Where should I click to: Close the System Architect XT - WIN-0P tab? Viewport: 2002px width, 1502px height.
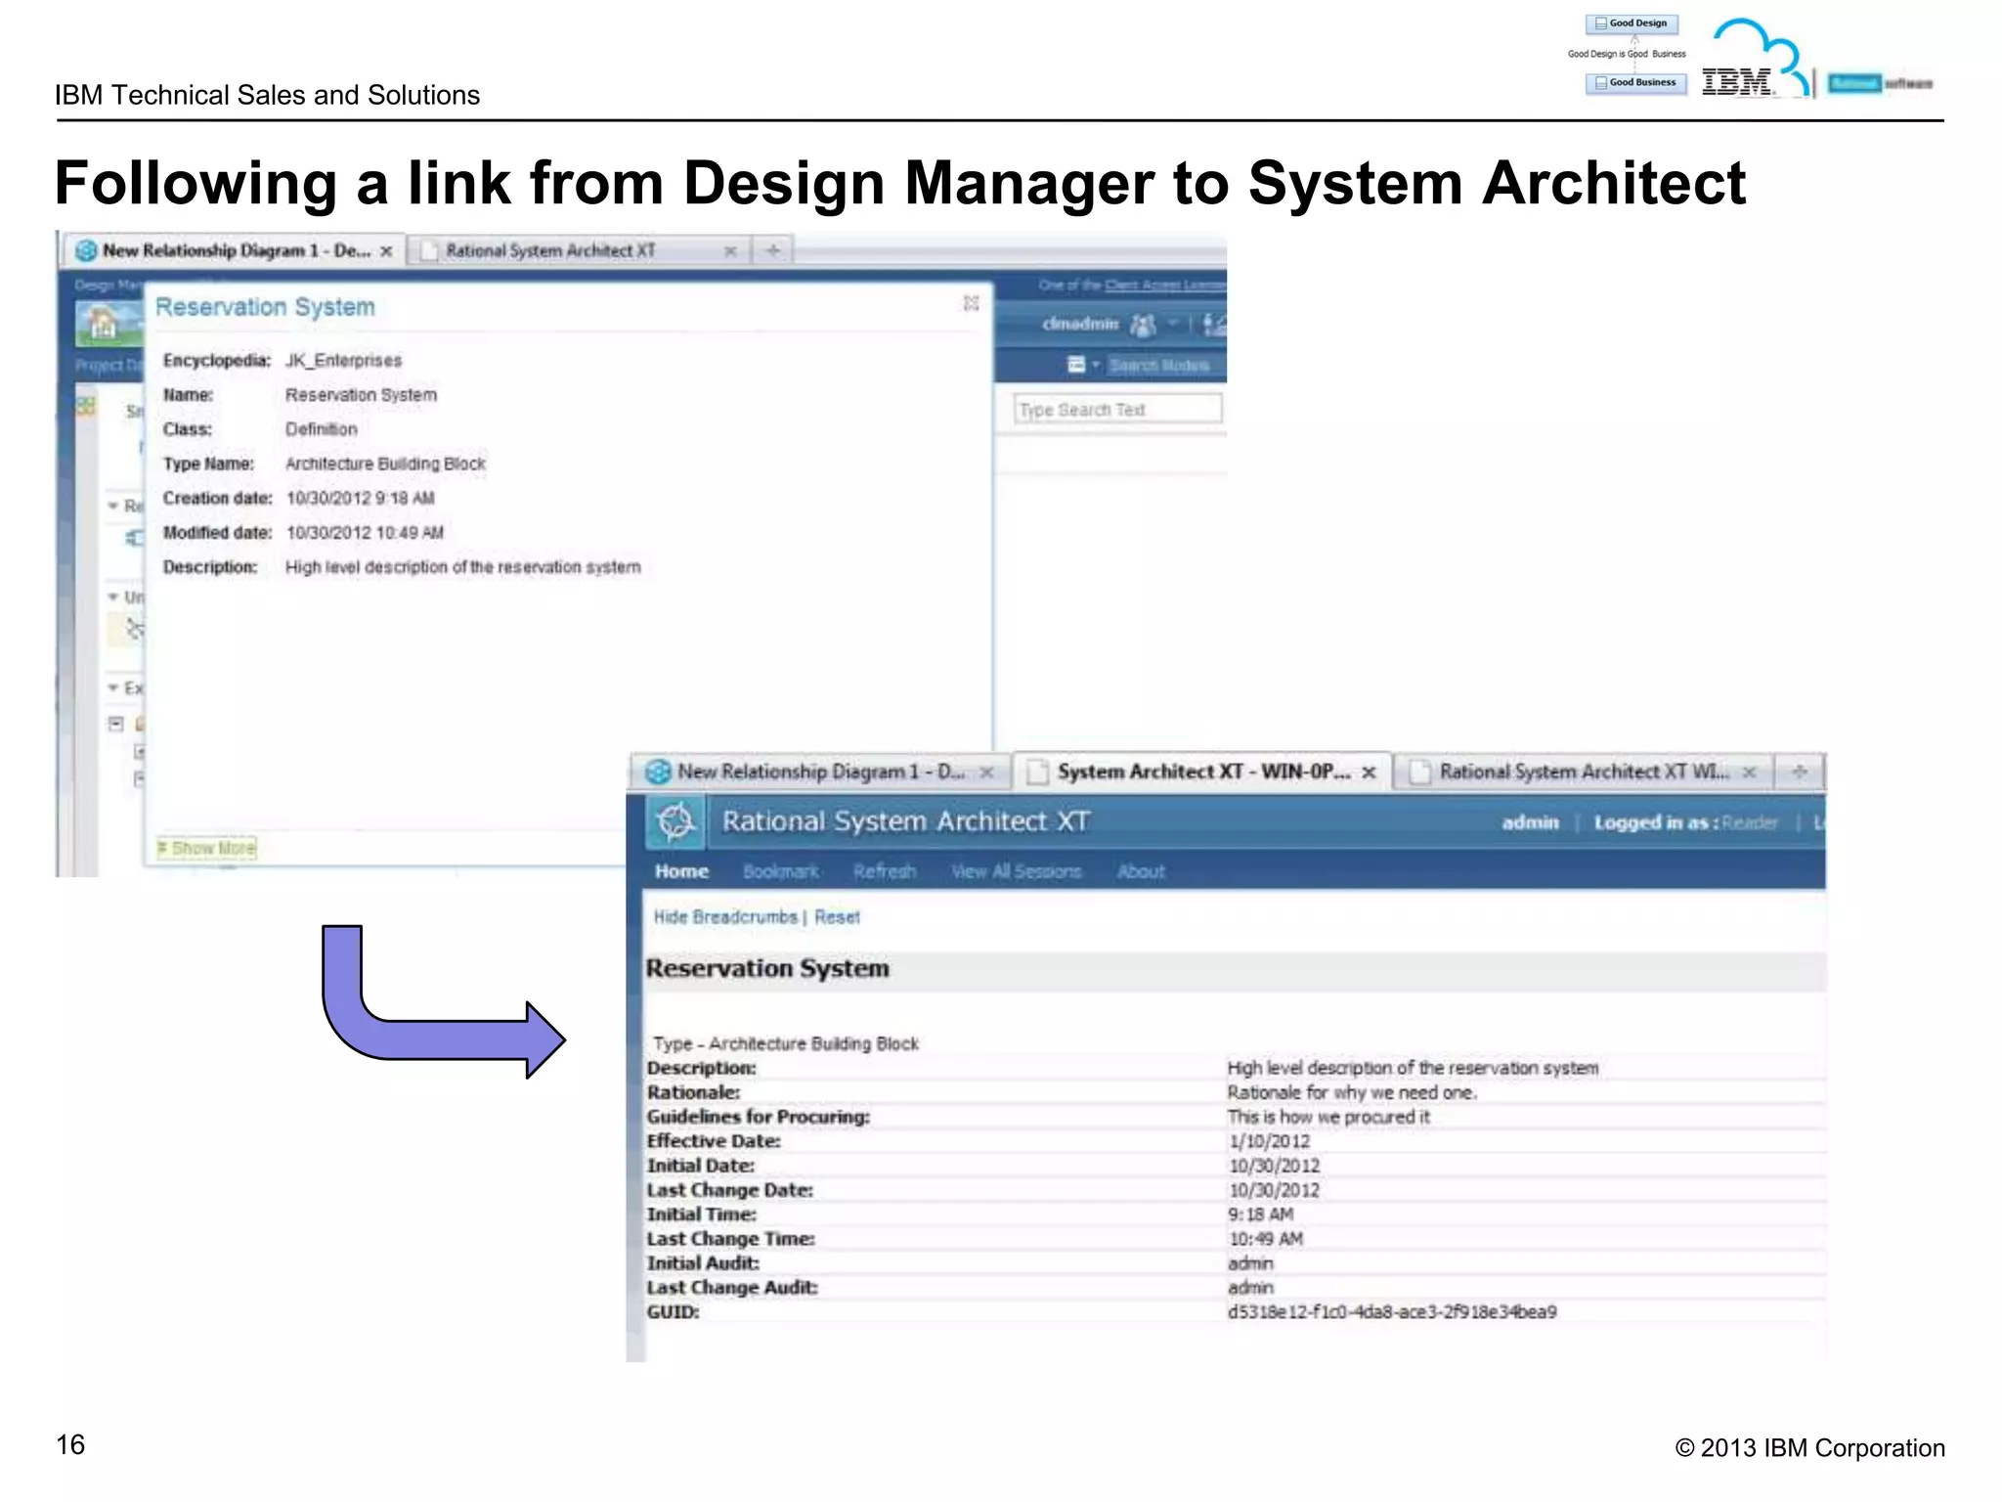click(1370, 773)
